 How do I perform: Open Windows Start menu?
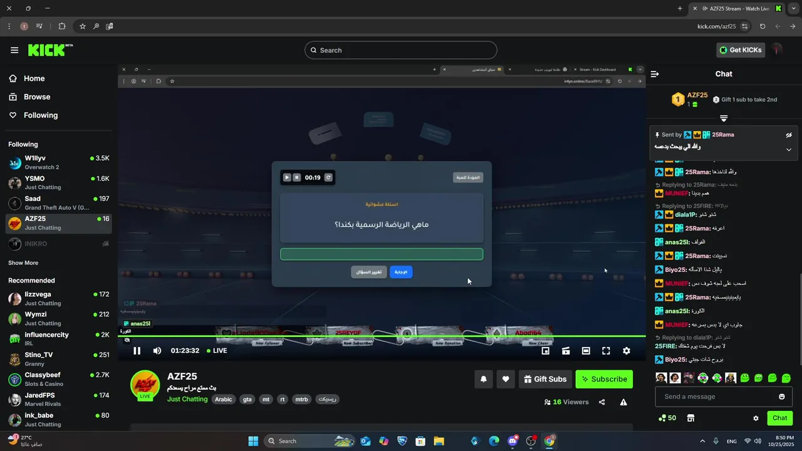pos(253,441)
